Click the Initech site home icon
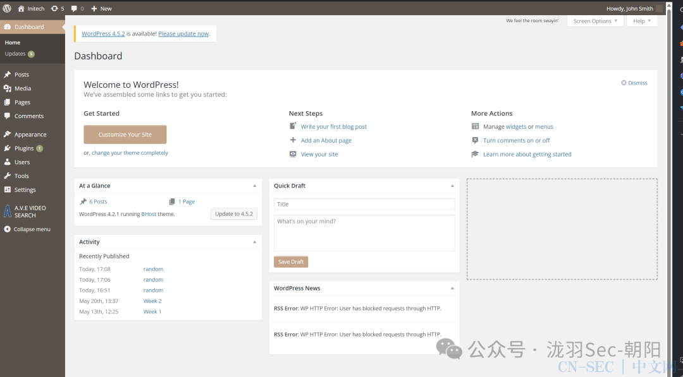Image resolution: width=683 pixels, height=377 pixels. click(x=21, y=8)
